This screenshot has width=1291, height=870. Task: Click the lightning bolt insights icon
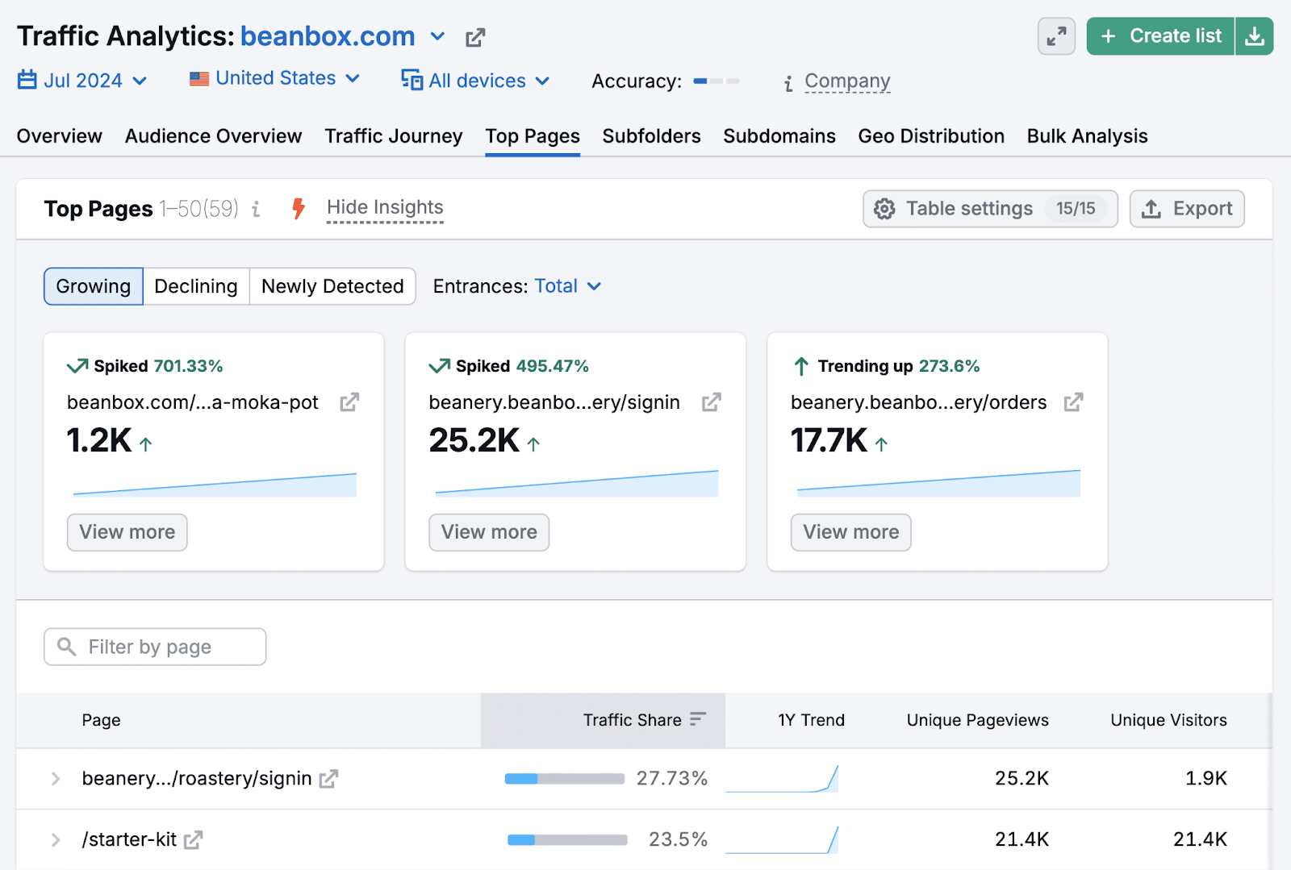click(299, 209)
